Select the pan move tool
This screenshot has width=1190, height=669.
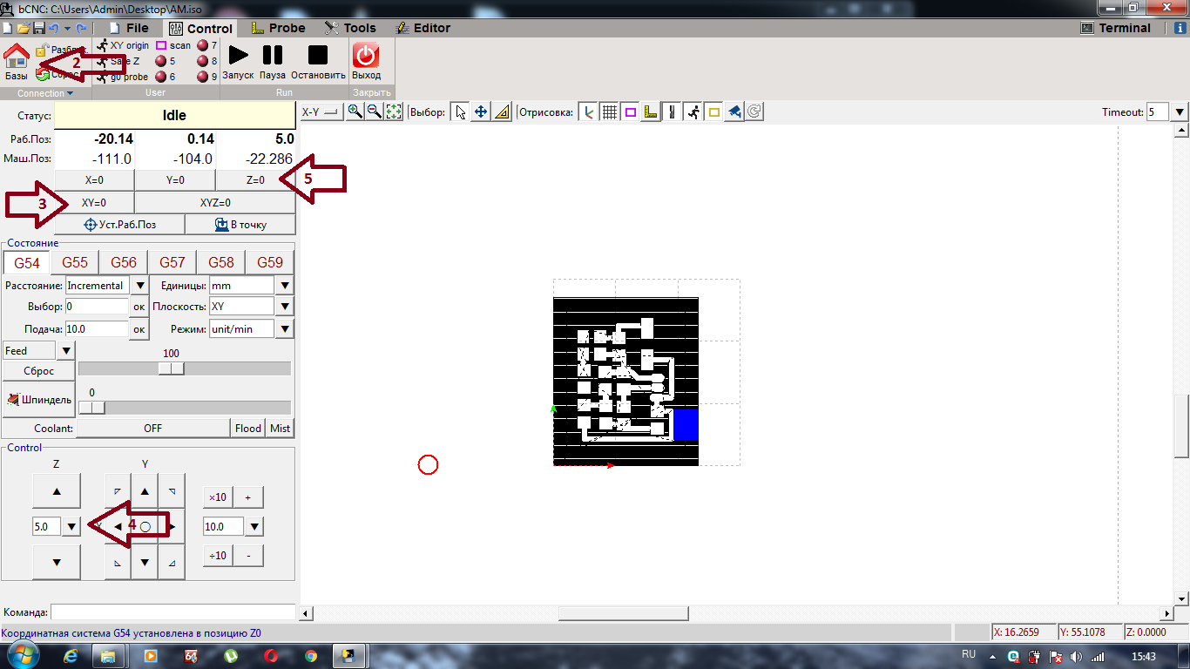tap(481, 111)
